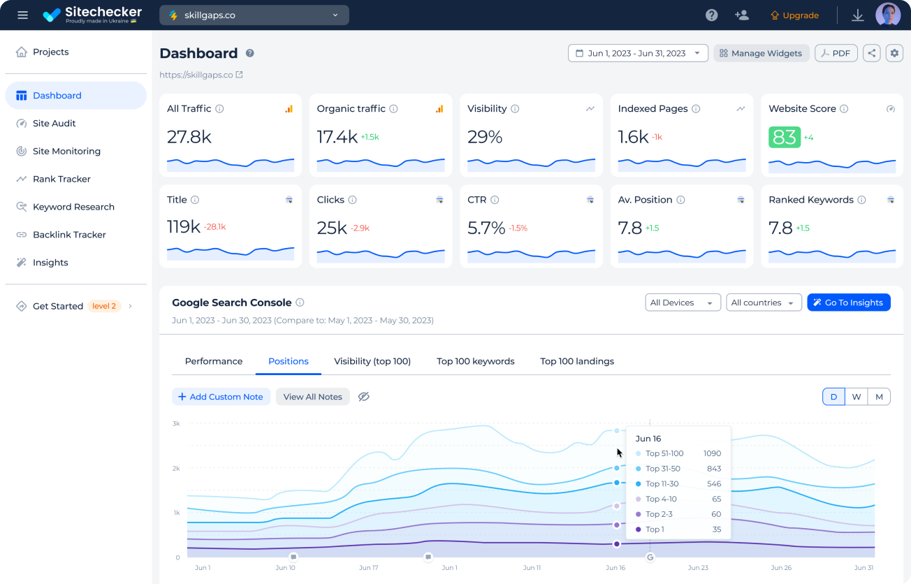Click Manage Widgets button
This screenshot has height=584, width=911.
(761, 53)
